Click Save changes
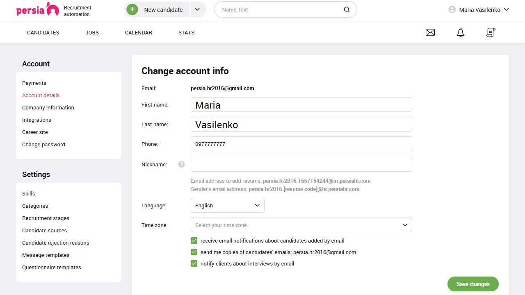This screenshot has width=525, height=295. pos(472,284)
